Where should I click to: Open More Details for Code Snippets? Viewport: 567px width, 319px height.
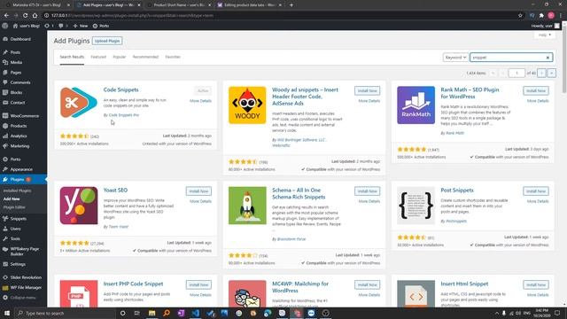coord(201,101)
